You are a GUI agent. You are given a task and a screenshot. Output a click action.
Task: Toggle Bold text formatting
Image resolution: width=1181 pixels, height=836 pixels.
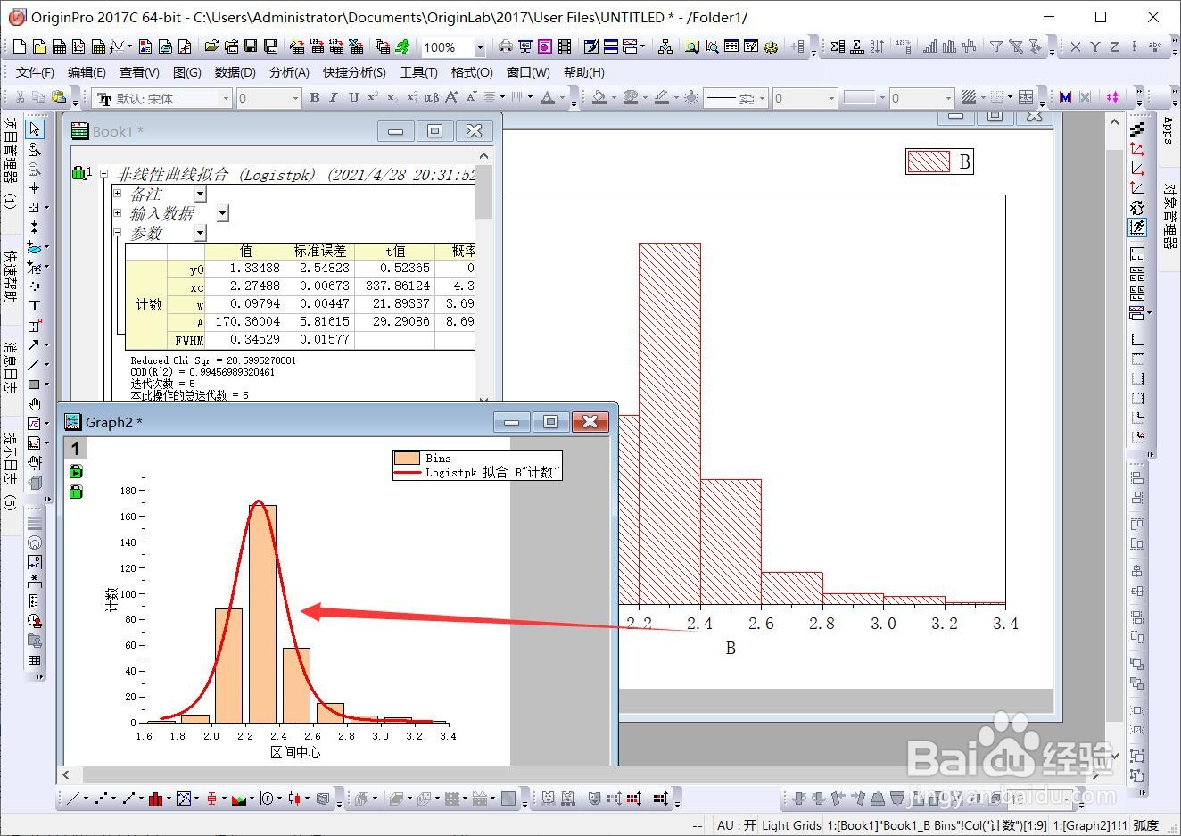[x=314, y=98]
